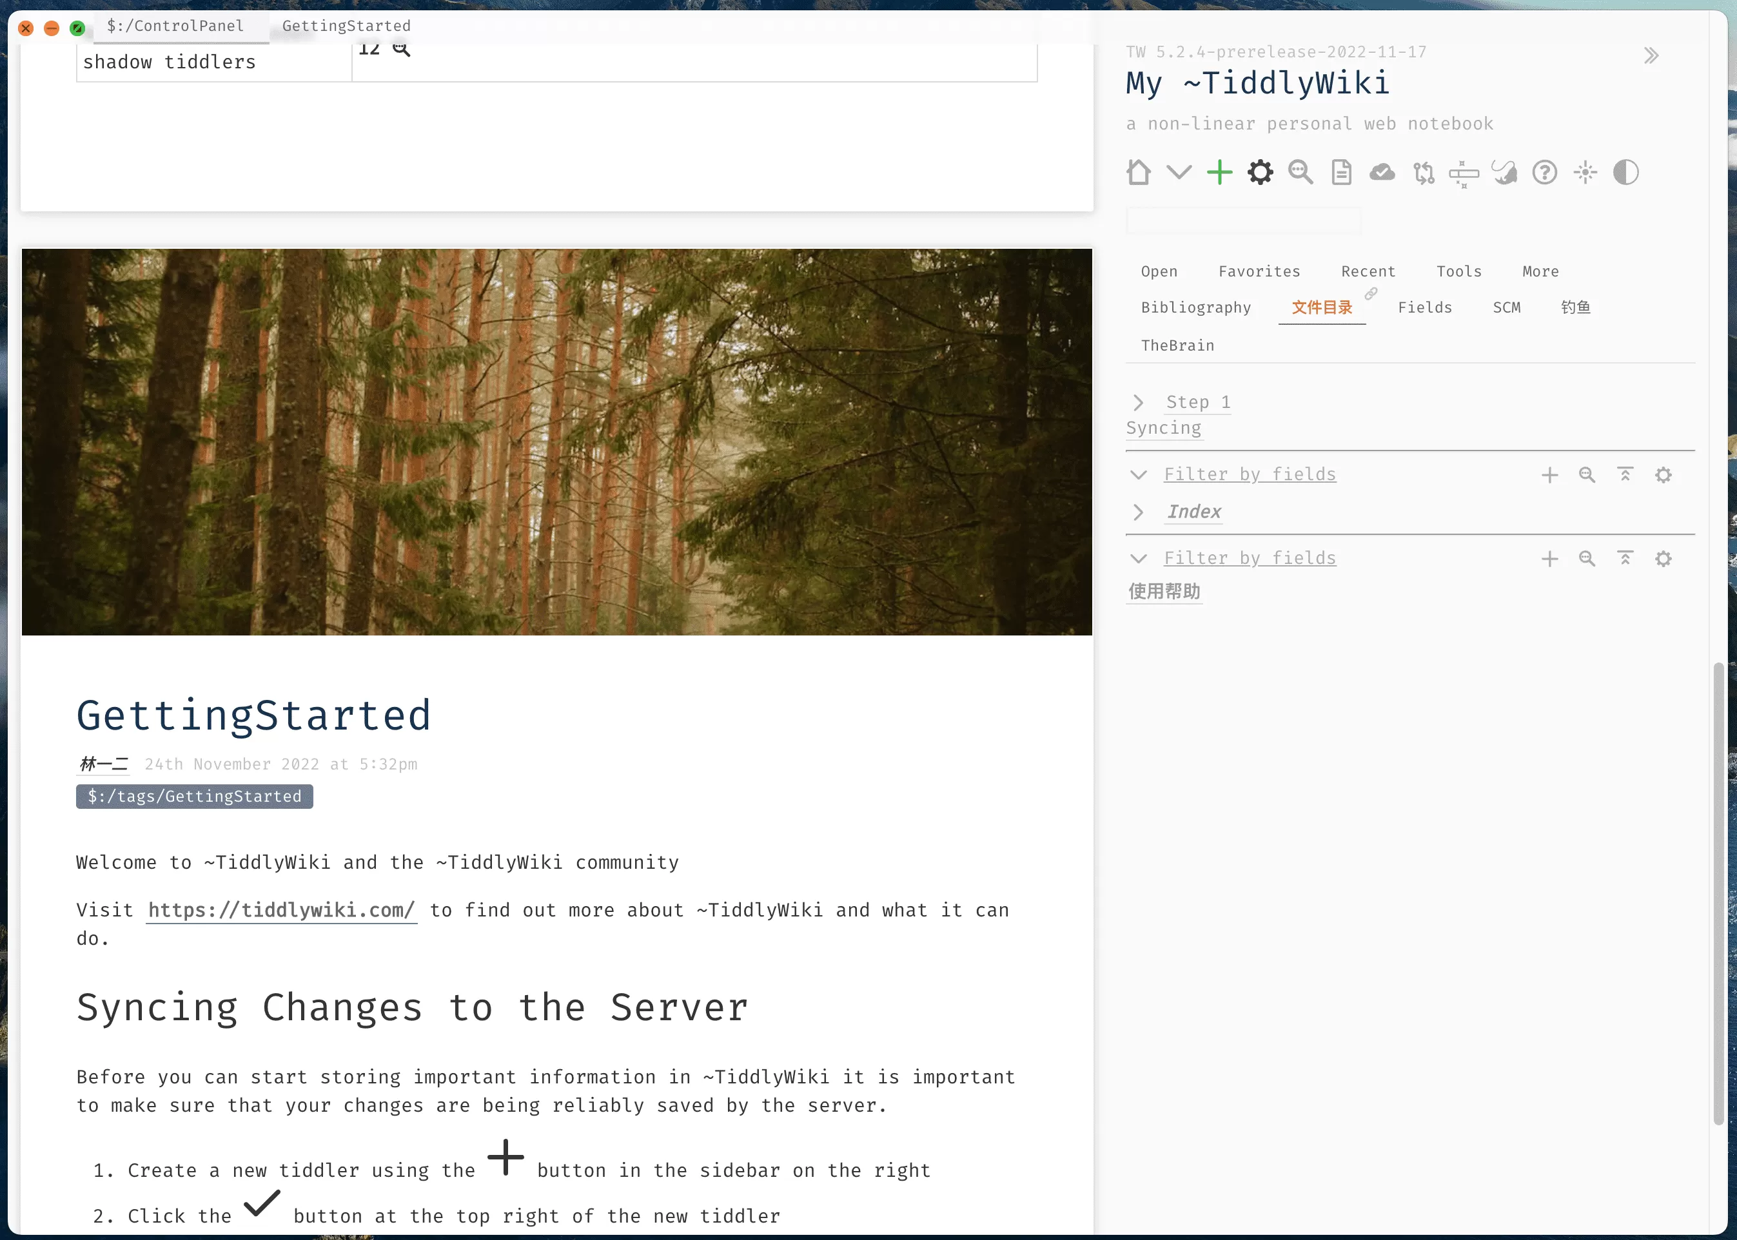The width and height of the screenshot is (1737, 1240).
Task: Open TiddlyWiki help via the question mark icon
Action: tap(1546, 173)
